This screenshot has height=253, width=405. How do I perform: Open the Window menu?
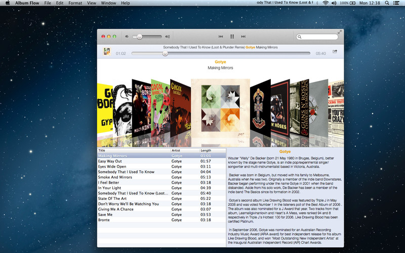point(108,3)
